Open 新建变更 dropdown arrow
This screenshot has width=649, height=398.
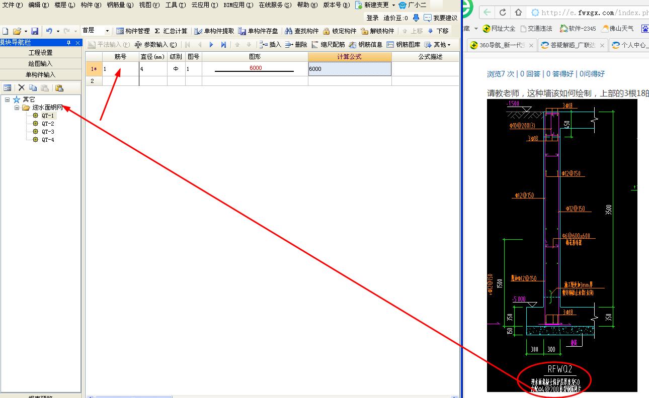[393, 5]
